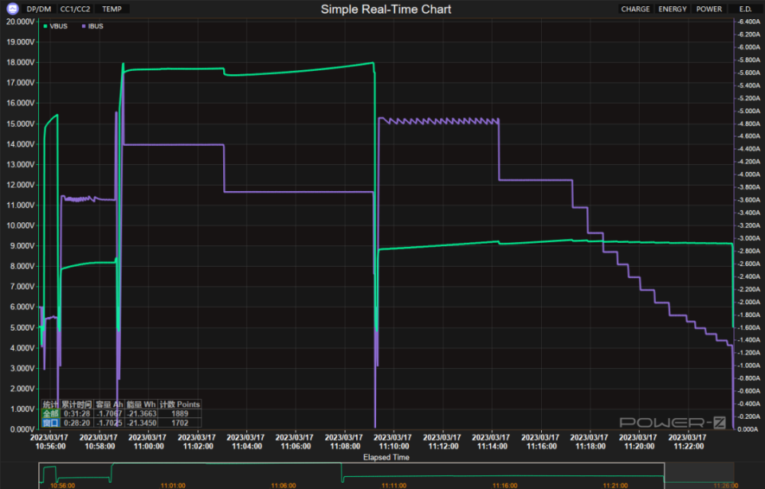Image resolution: width=765 pixels, height=489 pixels.
Task: Select the green 全部 statistics row label
Action: pyautogui.click(x=50, y=413)
